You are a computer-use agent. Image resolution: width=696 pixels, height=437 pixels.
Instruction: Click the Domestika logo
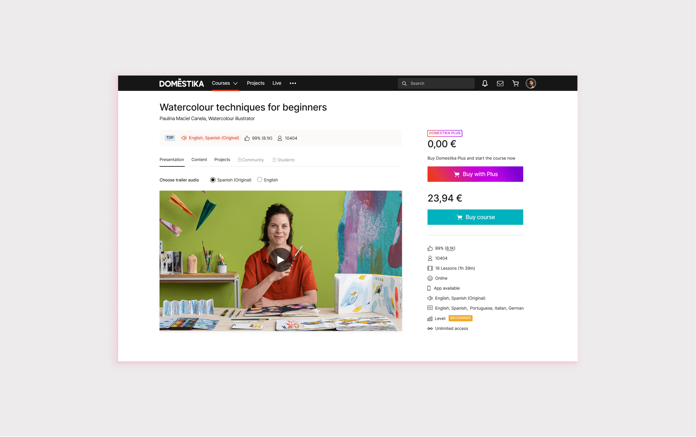(x=182, y=83)
